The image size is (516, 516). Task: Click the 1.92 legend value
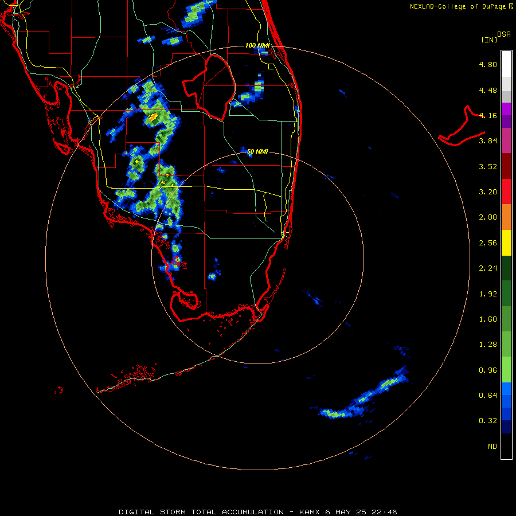click(488, 294)
